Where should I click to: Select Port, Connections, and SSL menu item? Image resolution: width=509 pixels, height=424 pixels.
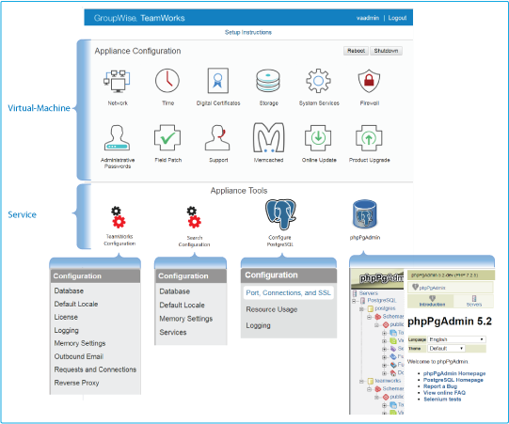point(288,292)
